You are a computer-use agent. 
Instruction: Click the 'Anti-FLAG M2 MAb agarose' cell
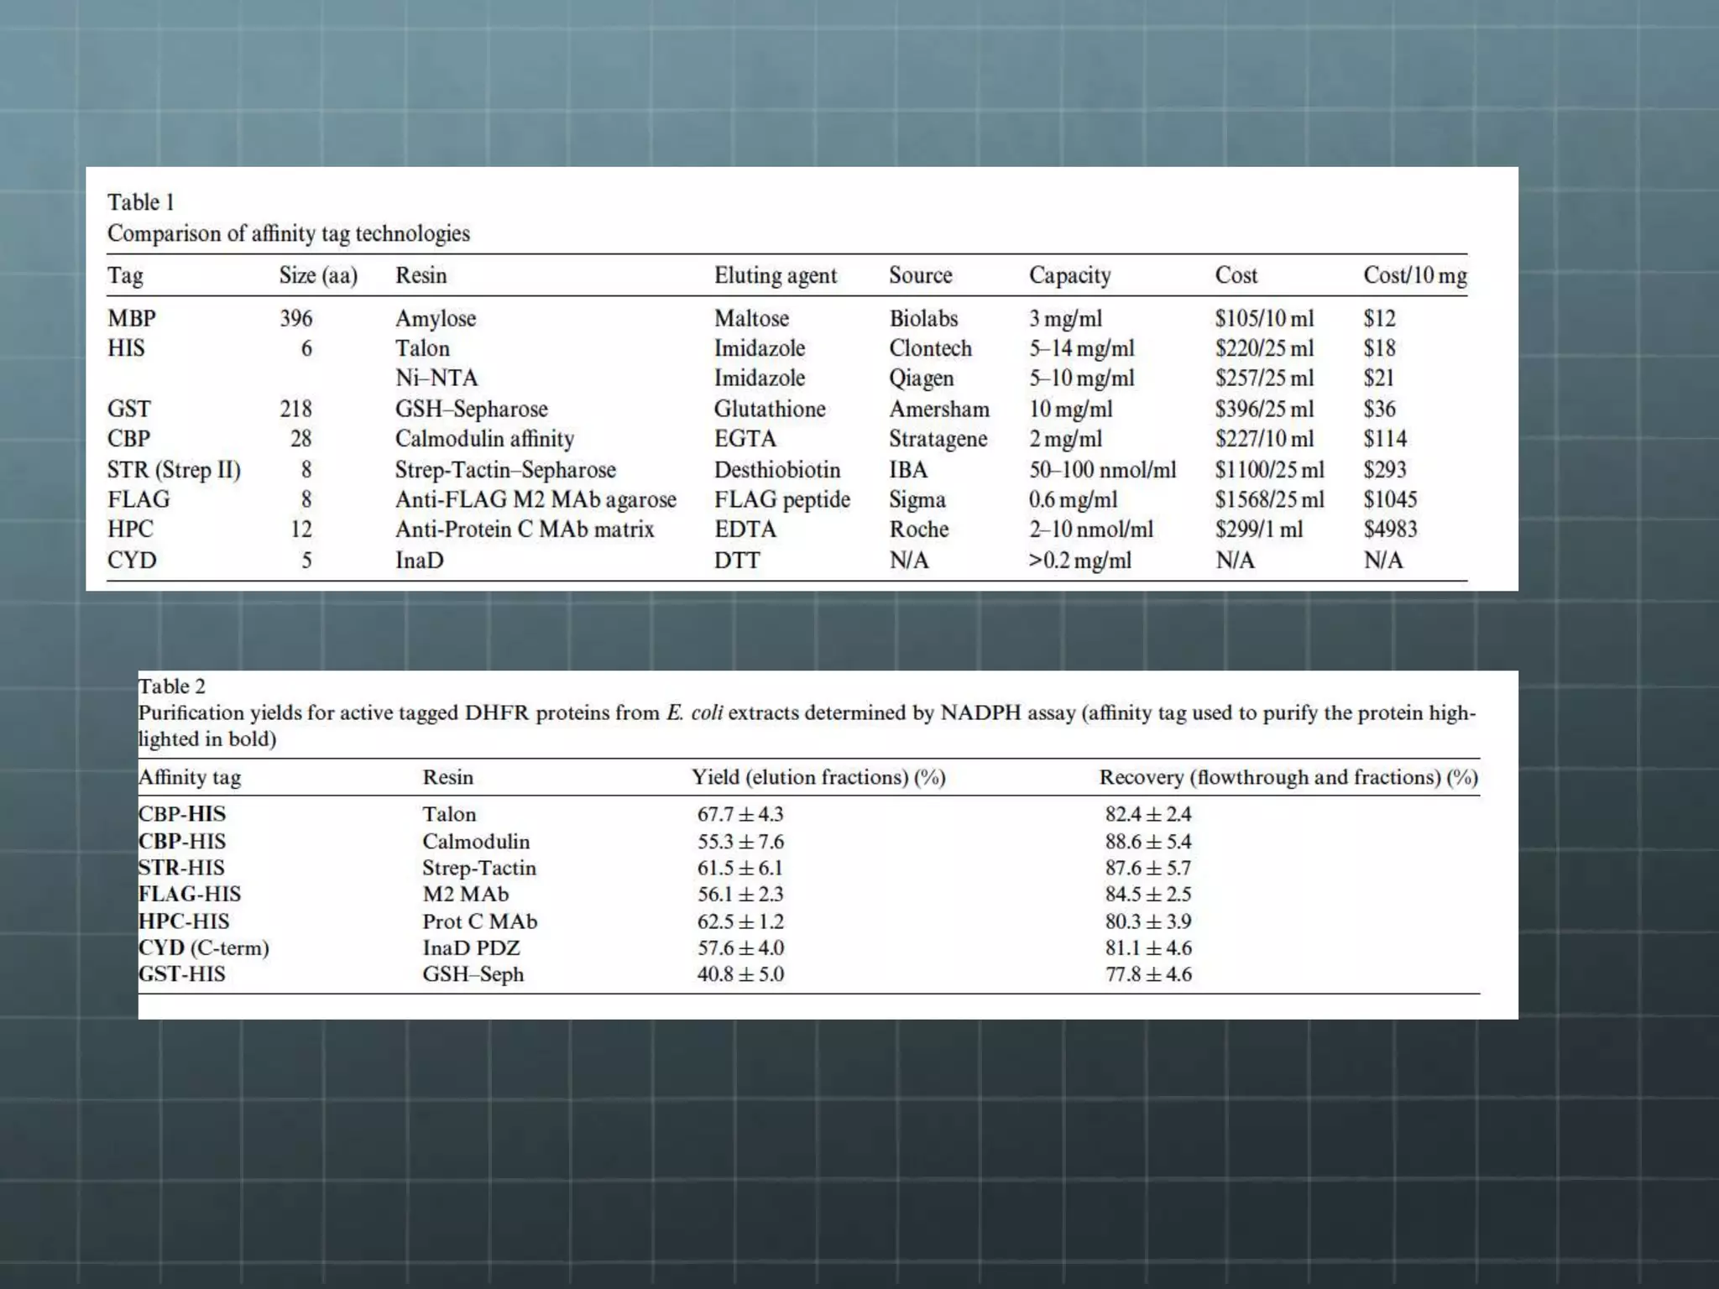pos(536,499)
